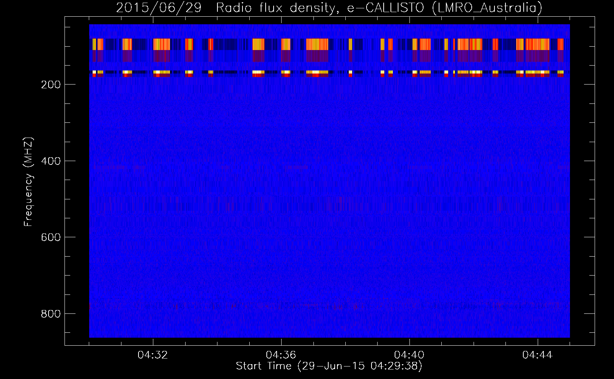Click the 04:40 time tick label
The image size is (614, 379).
pos(409,355)
